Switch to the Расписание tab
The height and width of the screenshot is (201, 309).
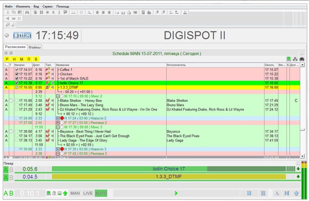[15, 47]
